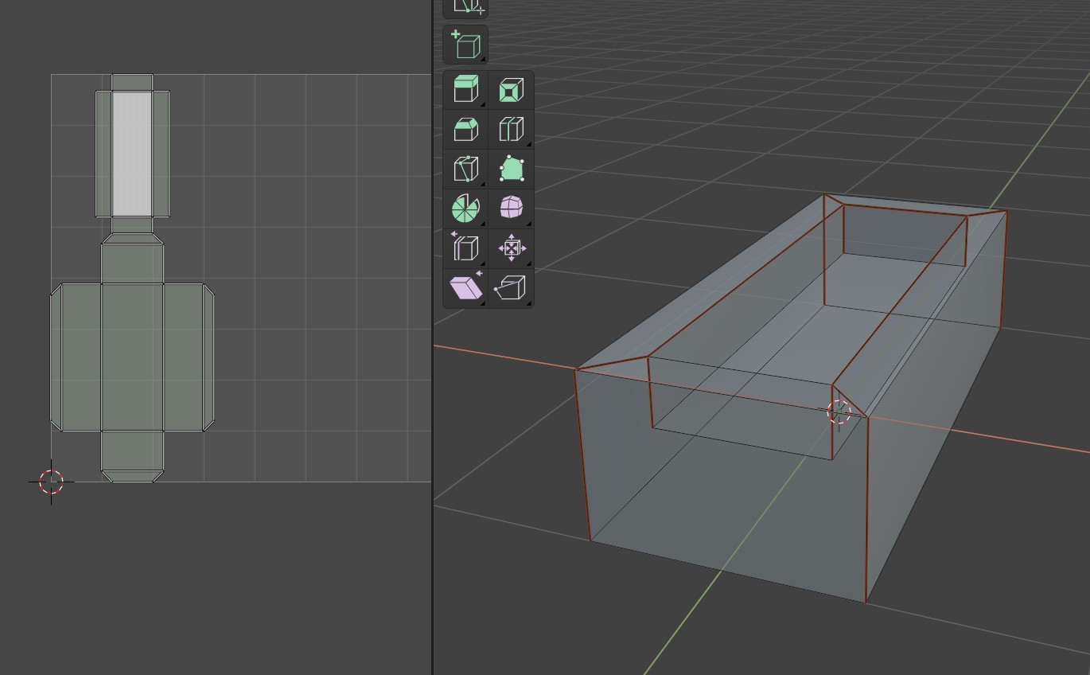Viewport: 1090px width, 675px height.
Task: Select the Extrude Region tool
Action: tap(465, 89)
